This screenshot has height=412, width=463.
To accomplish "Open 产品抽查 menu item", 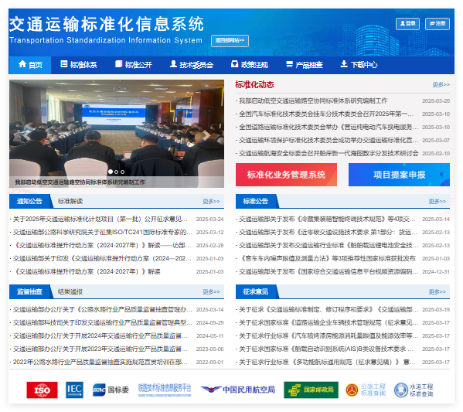I will click(x=305, y=65).
